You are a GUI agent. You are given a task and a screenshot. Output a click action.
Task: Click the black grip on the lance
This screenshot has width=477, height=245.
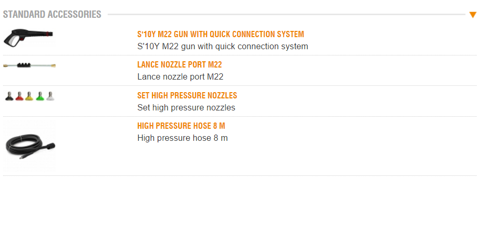25,66
